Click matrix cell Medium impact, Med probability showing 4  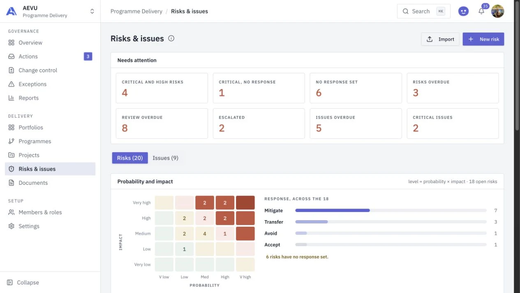(205, 234)
